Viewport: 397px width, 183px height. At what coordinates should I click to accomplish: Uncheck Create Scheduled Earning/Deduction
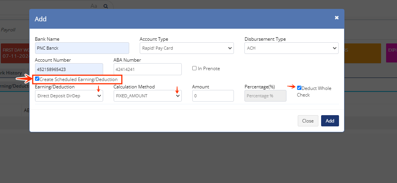[37, 79]
